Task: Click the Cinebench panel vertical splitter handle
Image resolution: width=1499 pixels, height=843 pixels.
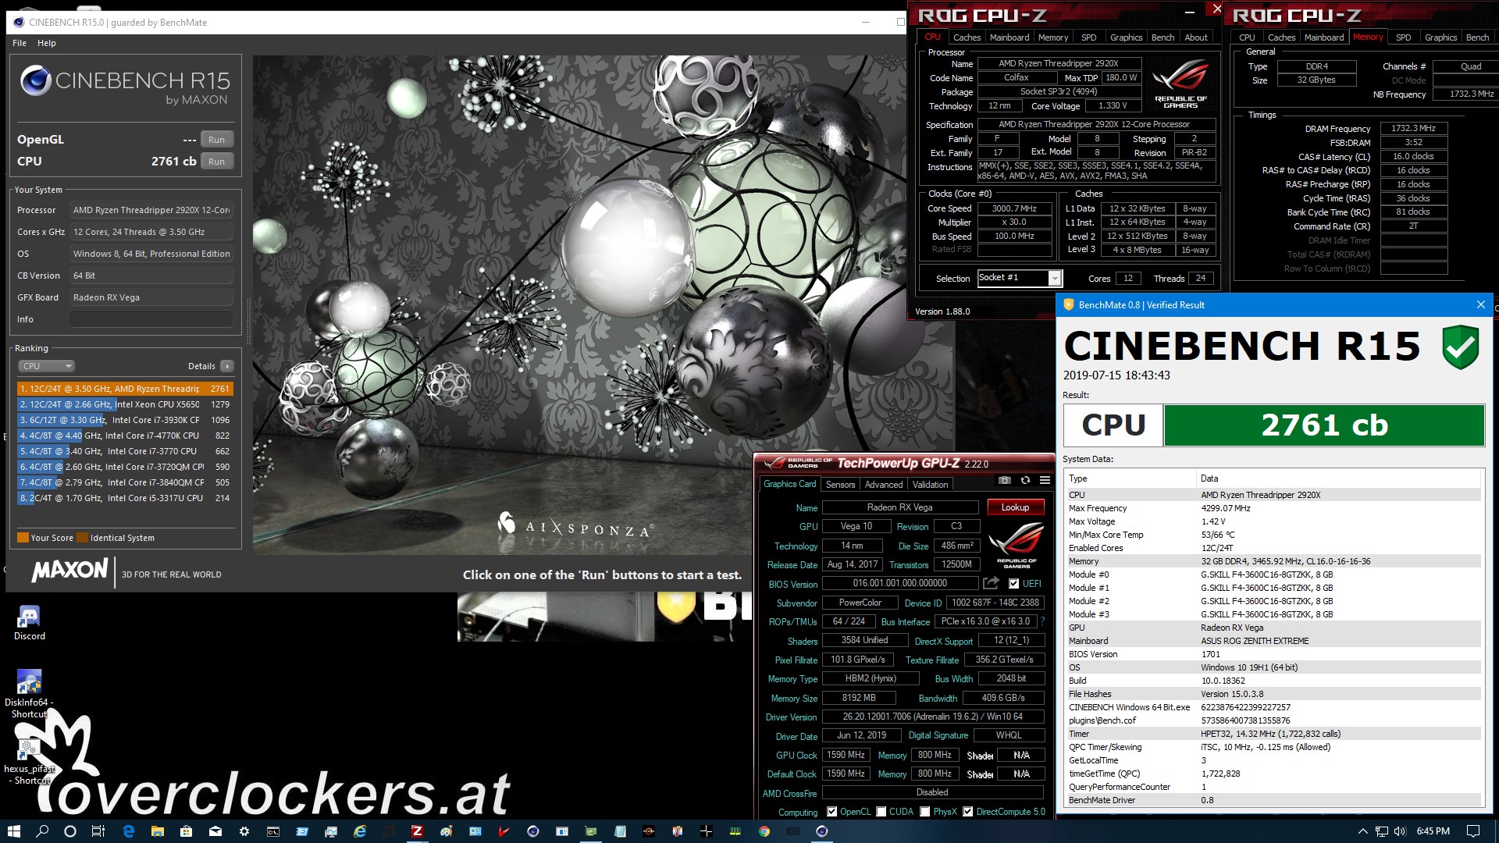Action: click(x=248, y=320)
